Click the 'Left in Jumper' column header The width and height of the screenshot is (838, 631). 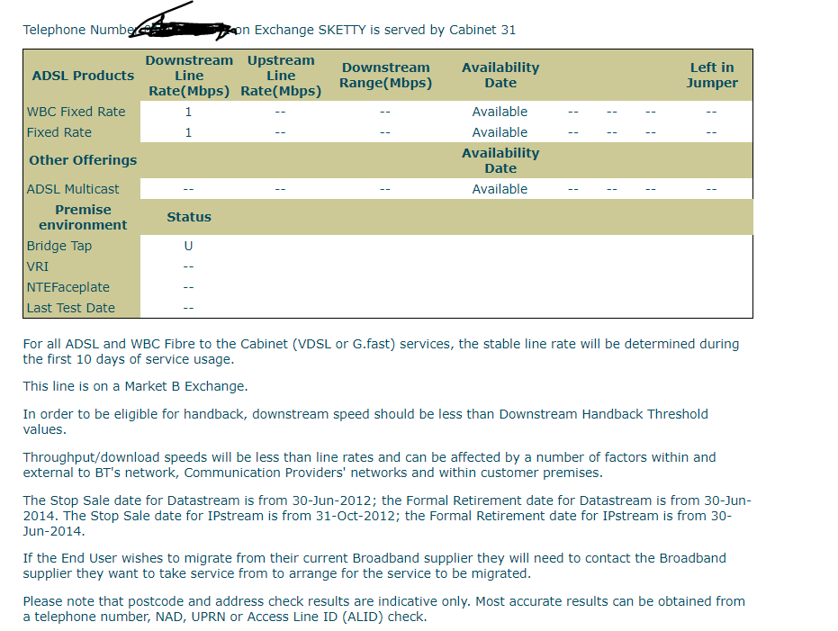(712, 76)
